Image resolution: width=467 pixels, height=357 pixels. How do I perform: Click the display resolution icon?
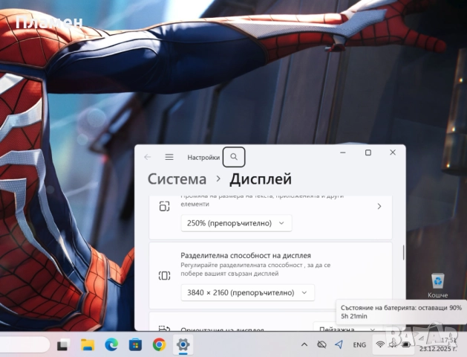[164, 276]
